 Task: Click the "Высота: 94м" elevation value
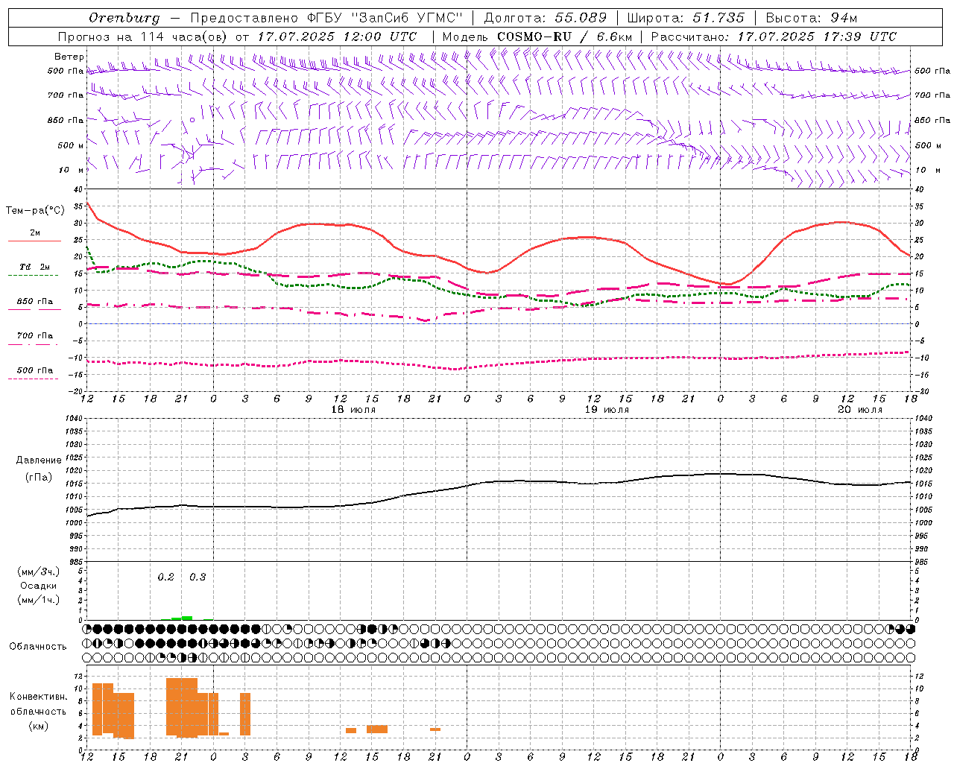(812, 18)
